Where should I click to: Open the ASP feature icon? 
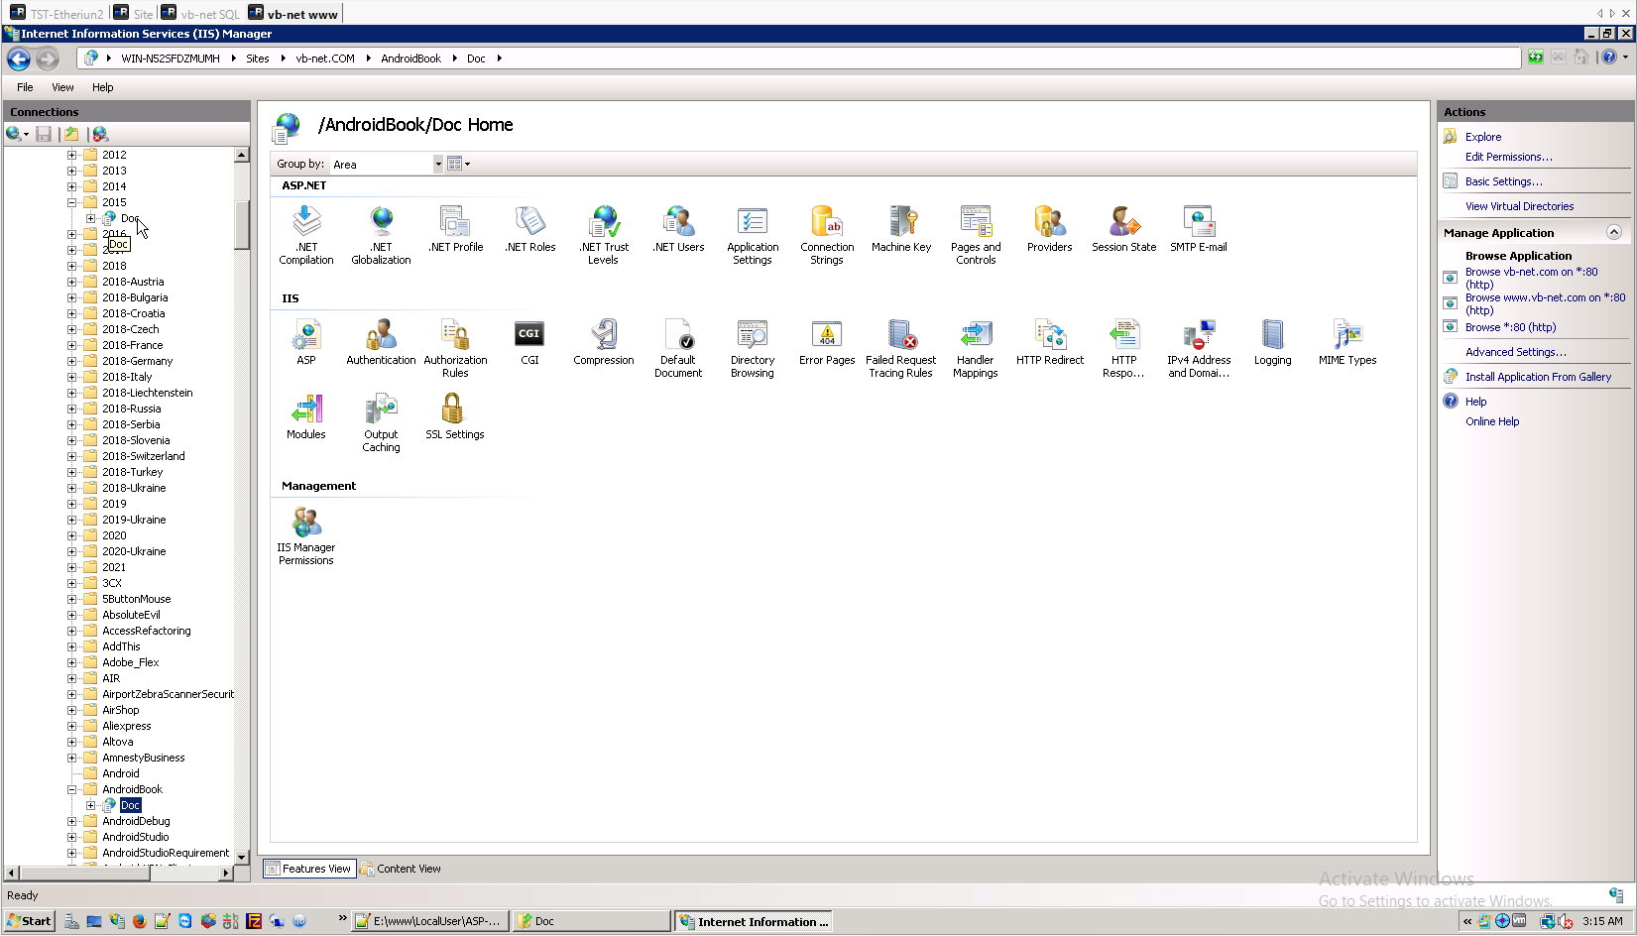[x=306, y=342]
